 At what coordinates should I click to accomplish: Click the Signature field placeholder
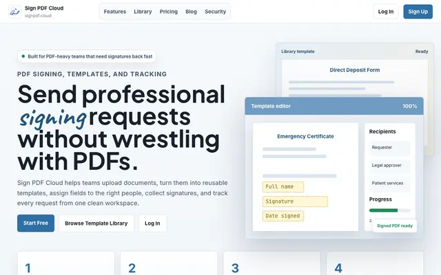pos(295,201)
